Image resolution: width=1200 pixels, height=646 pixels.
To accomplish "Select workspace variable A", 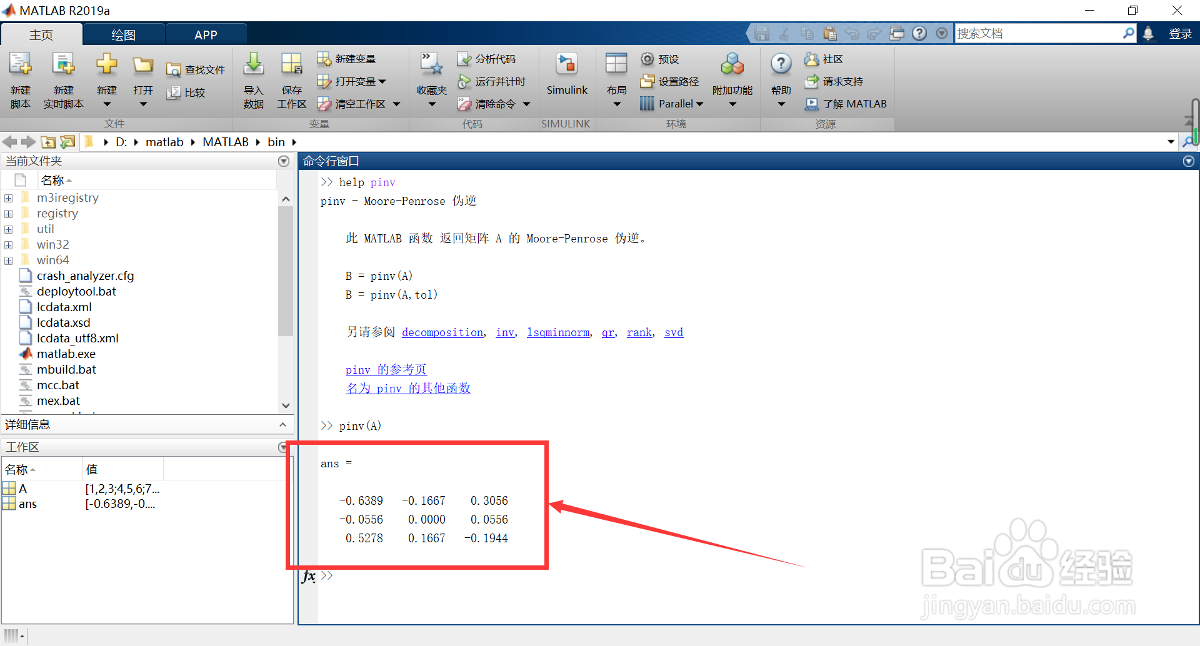I will (x=22, y=489).
